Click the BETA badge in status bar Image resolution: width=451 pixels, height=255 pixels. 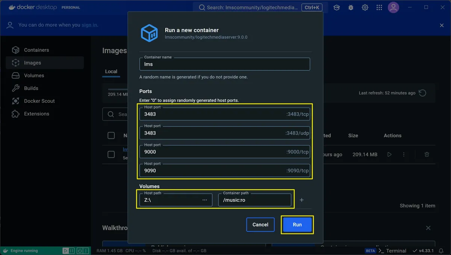370,250
